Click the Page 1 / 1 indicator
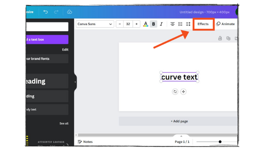 [182, 142]
